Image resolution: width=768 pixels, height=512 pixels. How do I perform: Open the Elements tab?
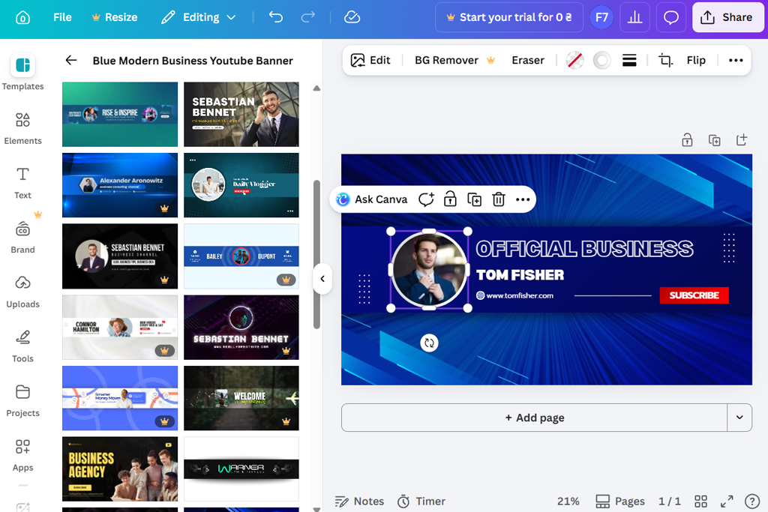click(22, 128)
